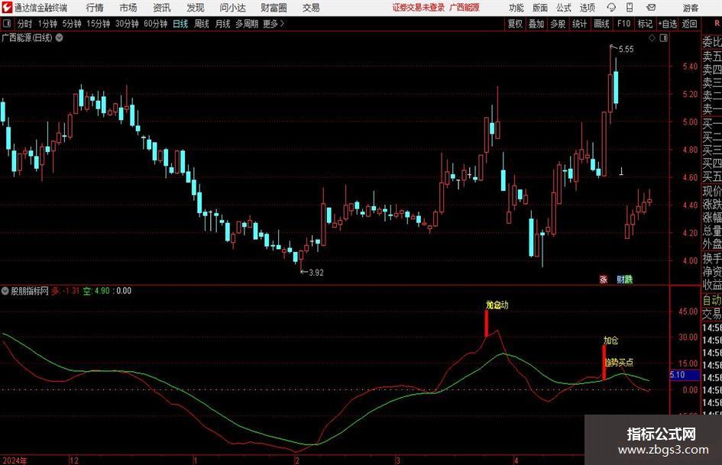Screen dimensions: 722x465
Task: Open the 交易 menu
Action: pyautogui.click(x=311, y=8)
